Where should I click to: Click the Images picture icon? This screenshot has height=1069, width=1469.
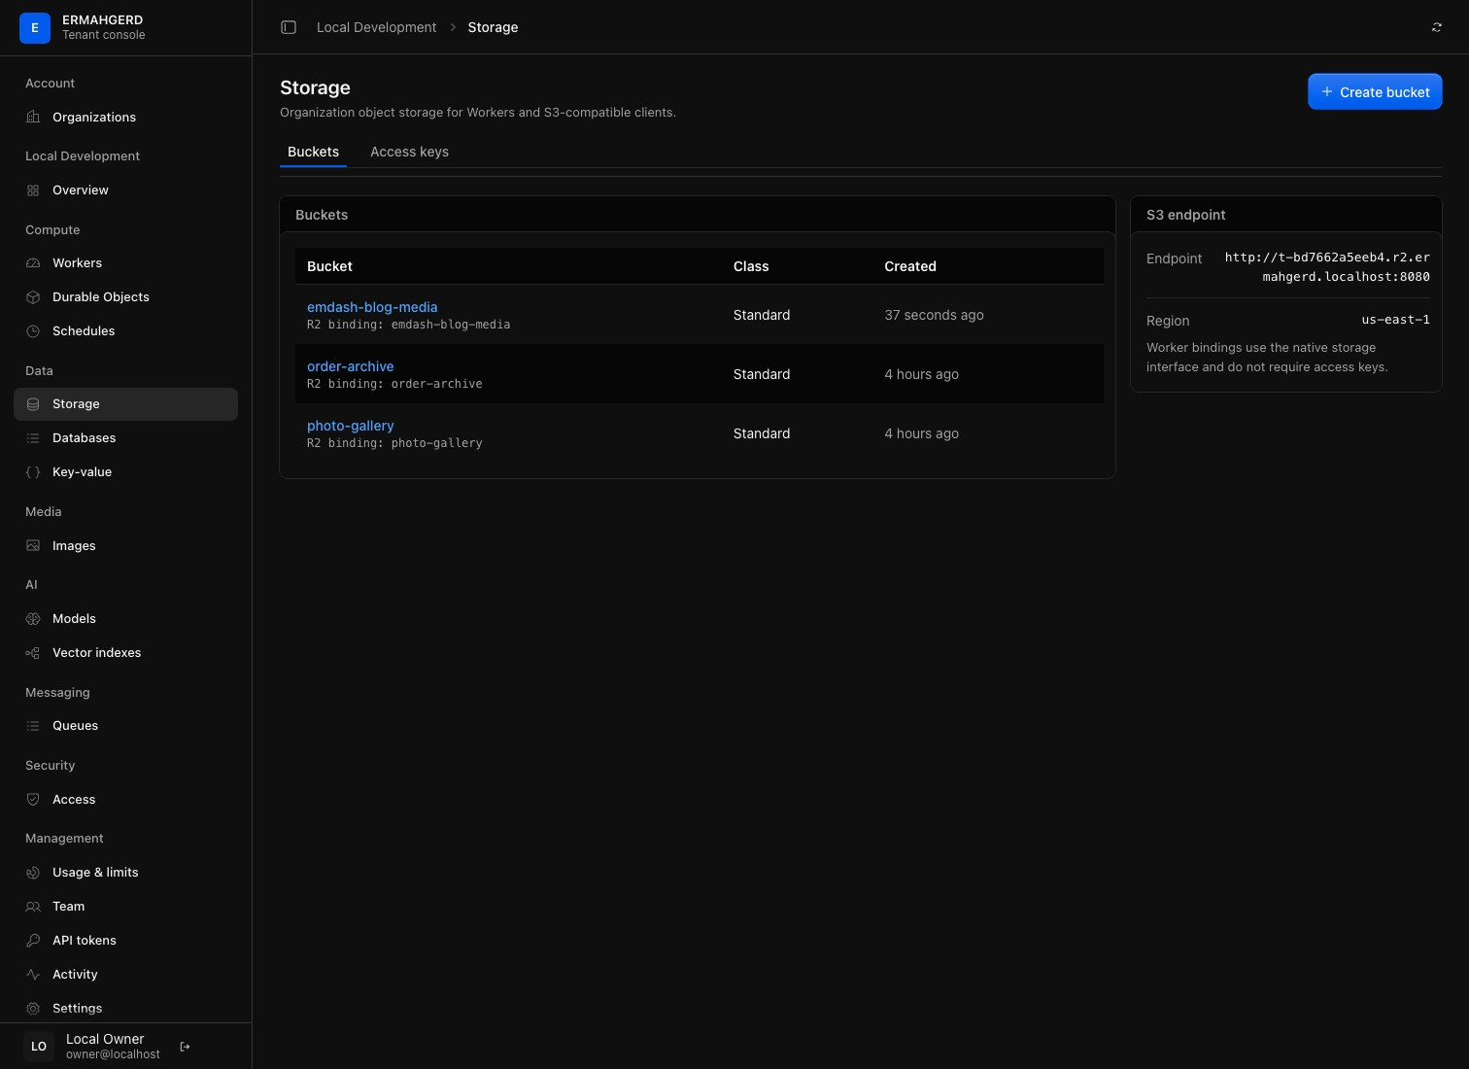coord(33,546)
